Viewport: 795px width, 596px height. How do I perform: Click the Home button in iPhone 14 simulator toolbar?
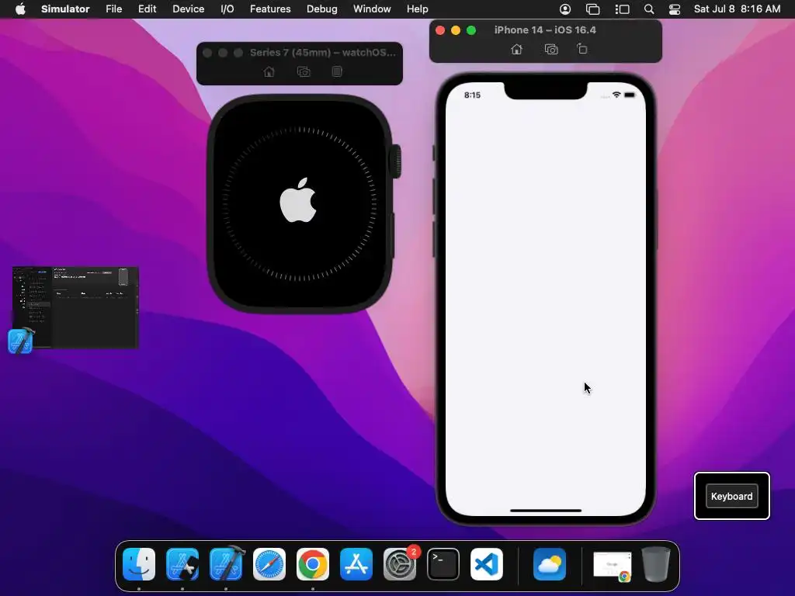(x=516, y=49)
